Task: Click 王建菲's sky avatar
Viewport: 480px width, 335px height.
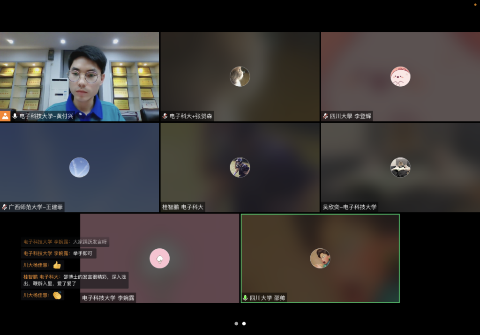Action: 79,167
